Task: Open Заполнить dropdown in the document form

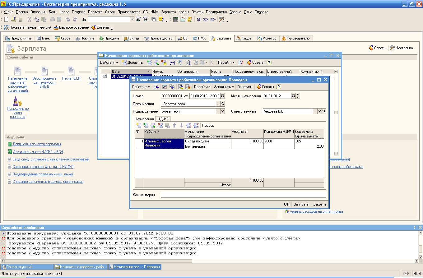Action: click(x=224, y=87)
